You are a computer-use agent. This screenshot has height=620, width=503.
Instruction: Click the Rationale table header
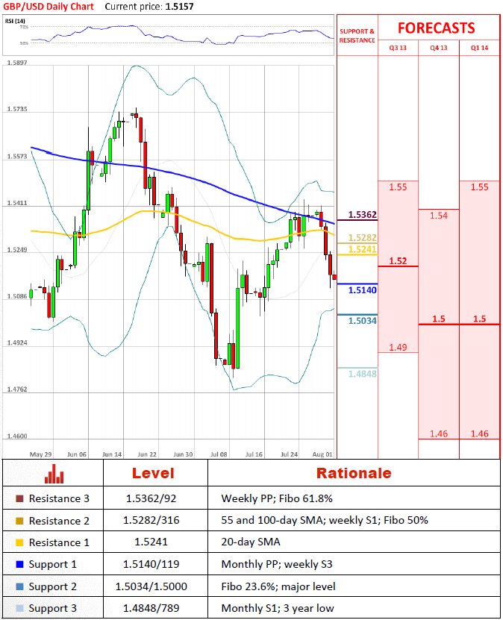pyautogui.click(x=354, y=473)
